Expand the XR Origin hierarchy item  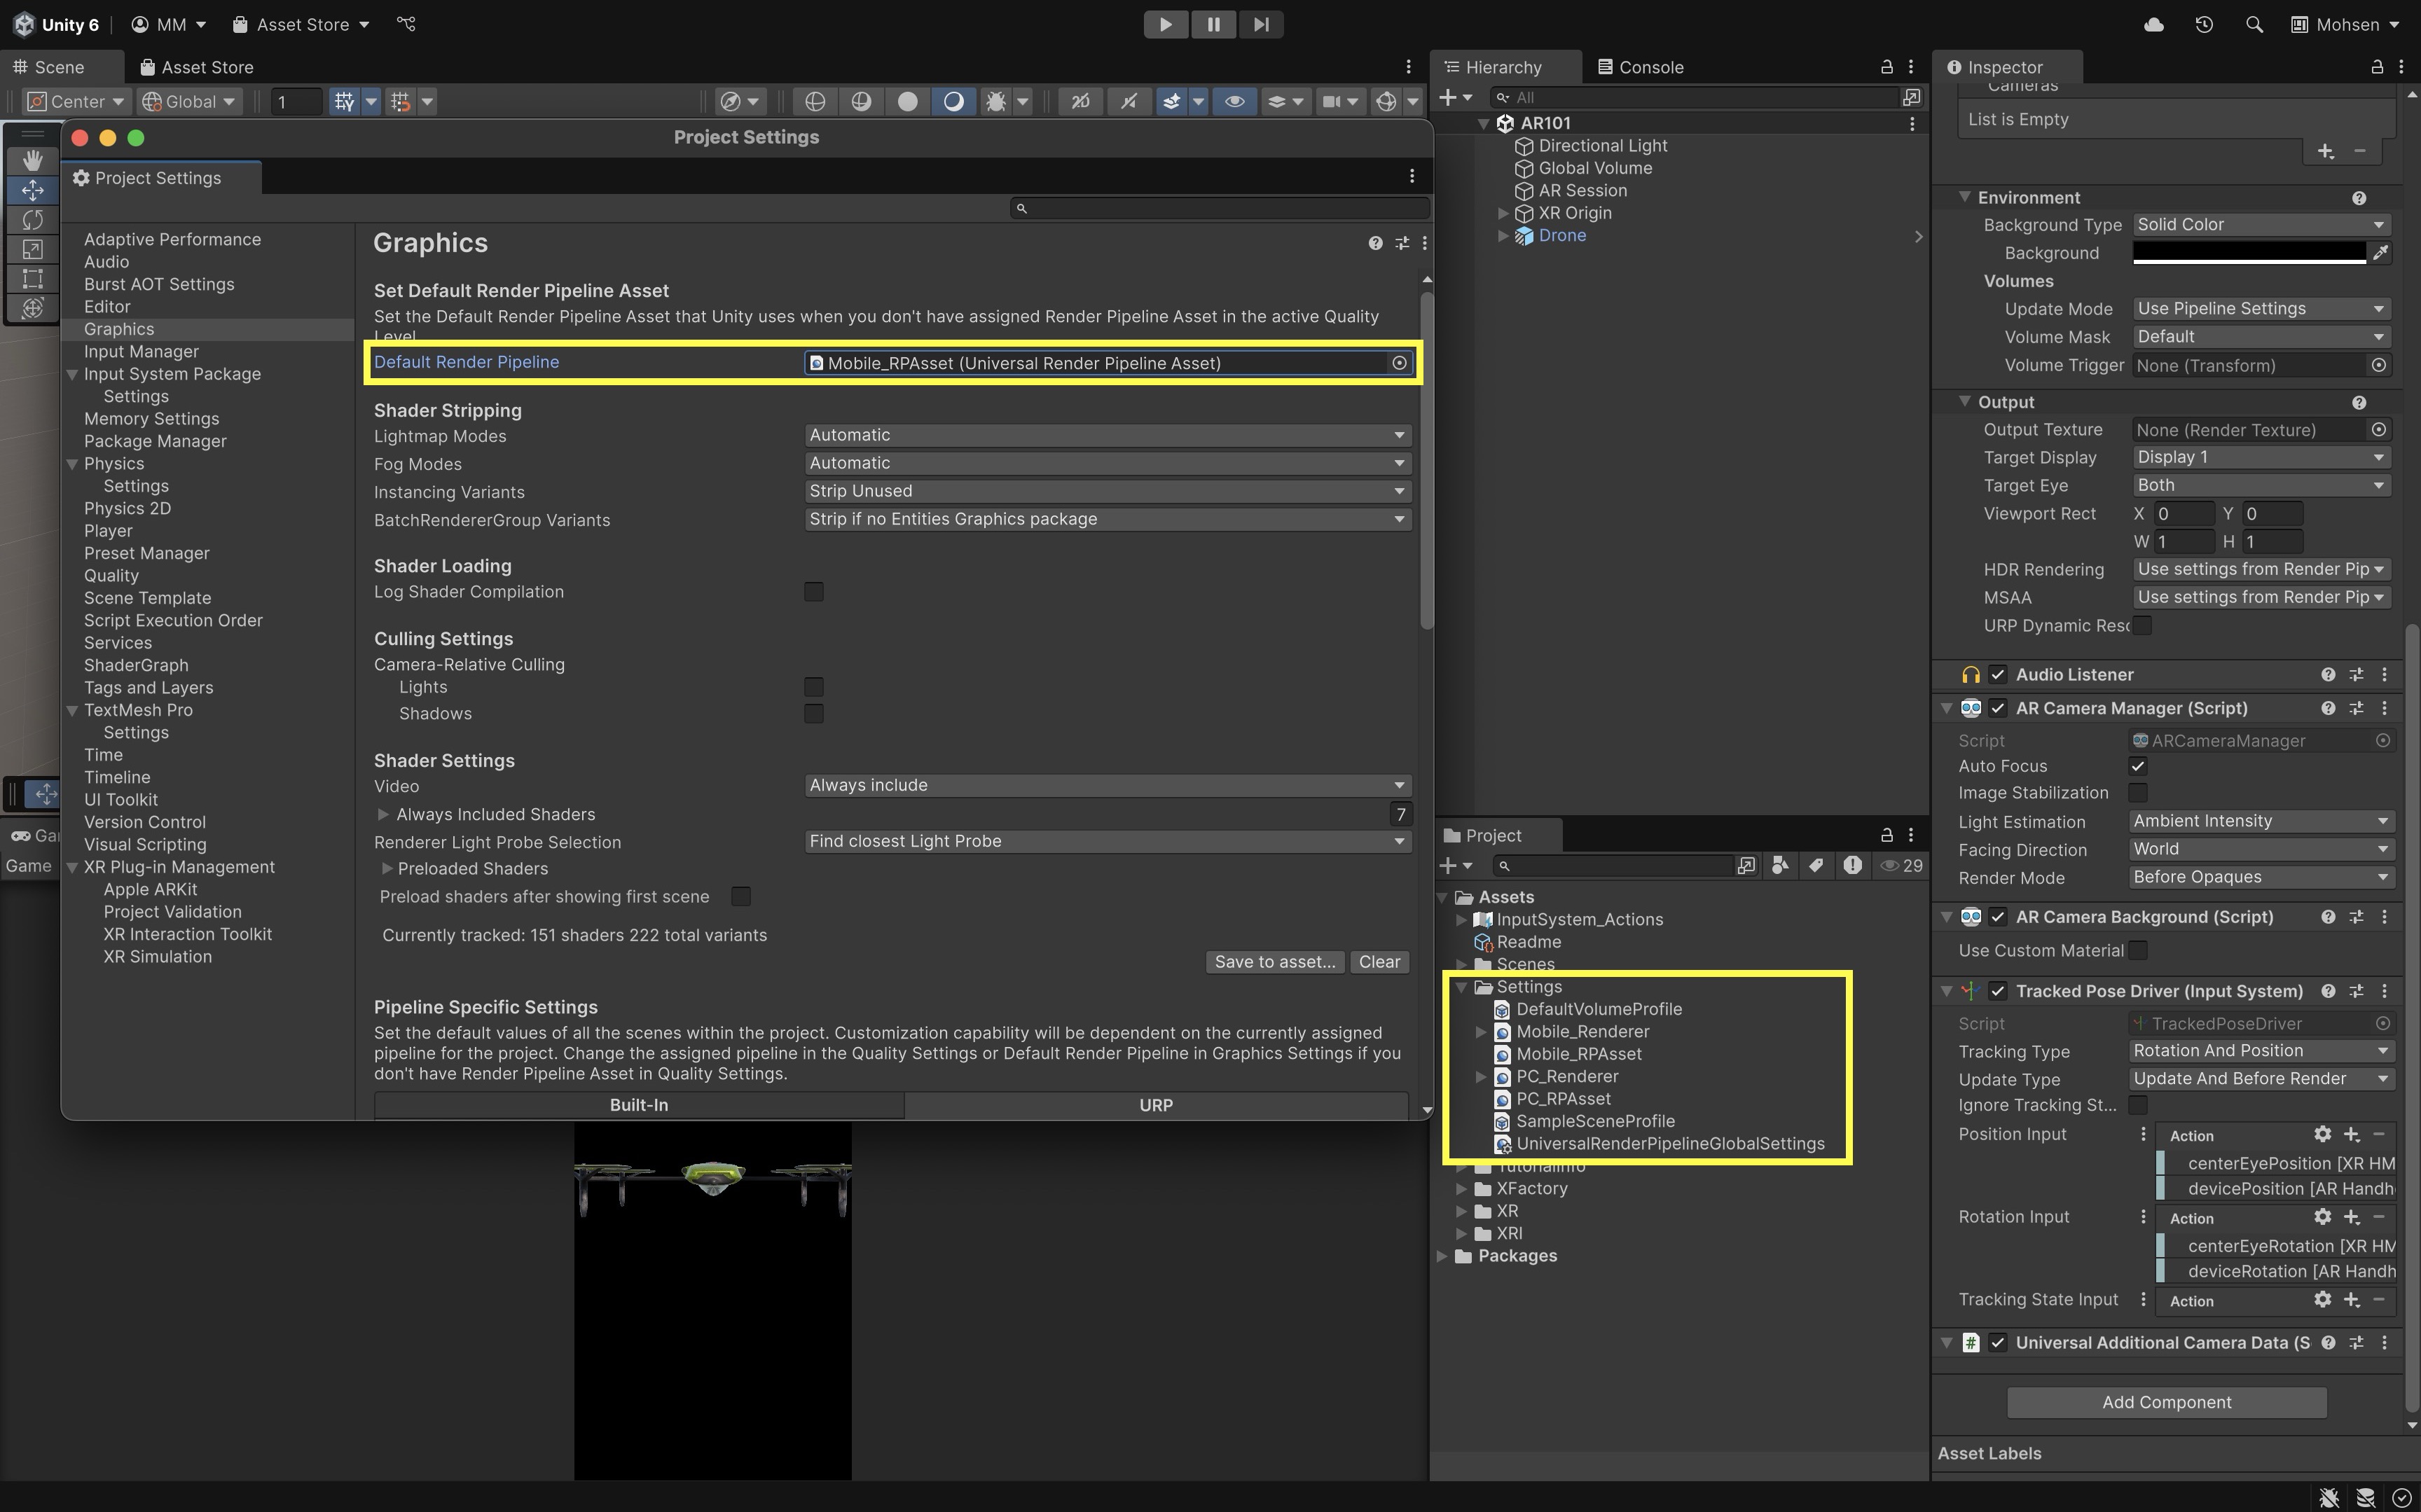pyautogui.click(x=1503, y=213)
